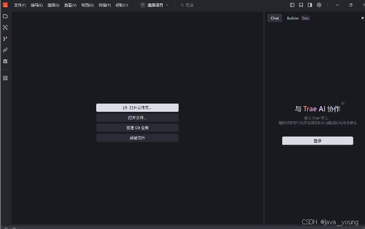Image resolution: width=365 pixels, height=229 pixels.
Task: Restore down the Trae window
Action: (351, 5)
